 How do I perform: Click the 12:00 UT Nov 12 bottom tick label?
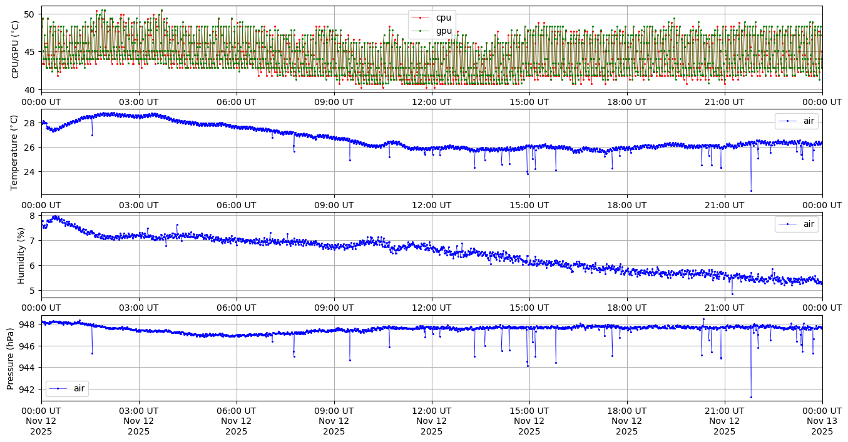[x=432, y=421]
